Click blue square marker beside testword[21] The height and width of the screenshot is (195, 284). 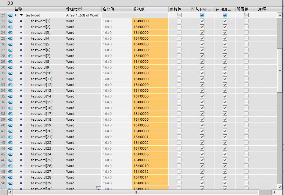pos(21,137)
